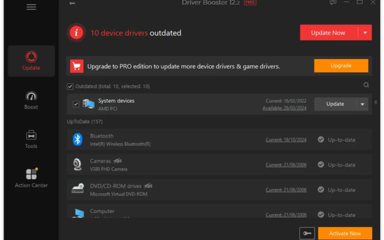384x240 pixels.
Task: Click the FREE edition badge
Action: tap(250, 2)
